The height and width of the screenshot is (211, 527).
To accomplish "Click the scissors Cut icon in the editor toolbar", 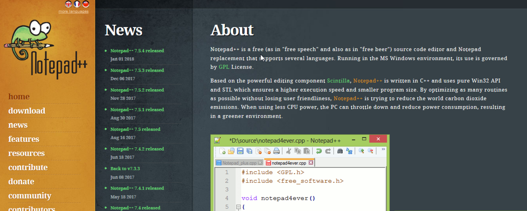I will (x=289, y=151).
